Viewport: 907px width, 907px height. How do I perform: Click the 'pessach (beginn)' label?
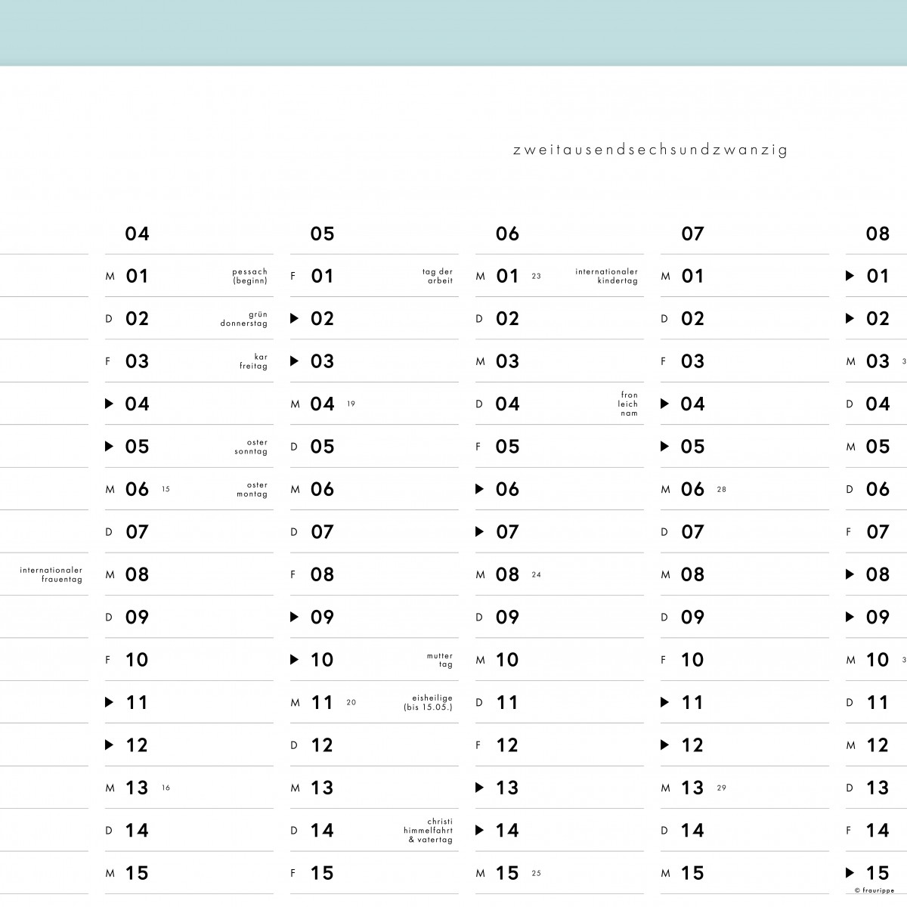(x=249, y=276)
